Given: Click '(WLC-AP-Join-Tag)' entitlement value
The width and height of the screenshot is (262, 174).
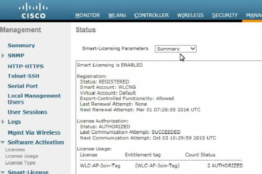Looking at the screenshot, I should 157,166.
